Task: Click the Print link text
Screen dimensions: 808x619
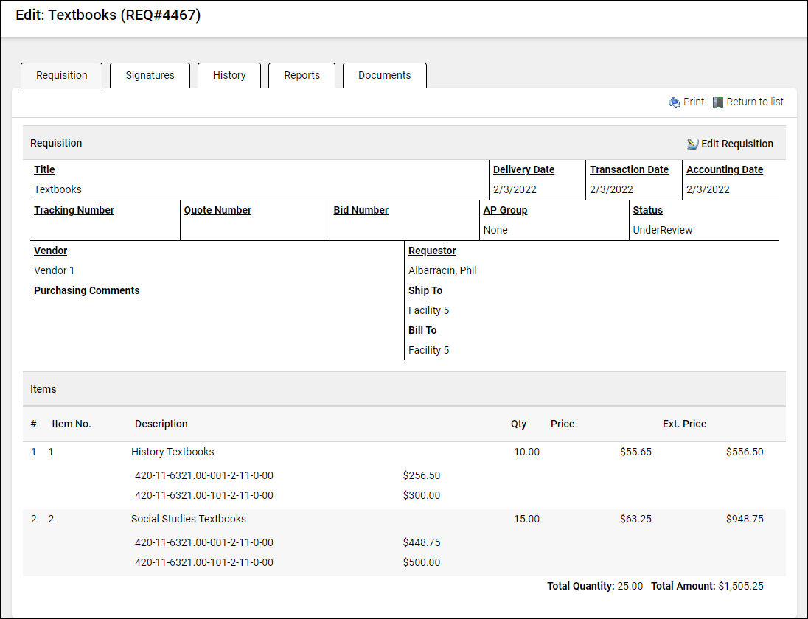Action: (694, 102)
